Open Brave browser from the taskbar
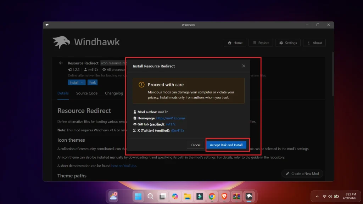The image size is (363, 204). pyautogui.click(x=224, y=196)
